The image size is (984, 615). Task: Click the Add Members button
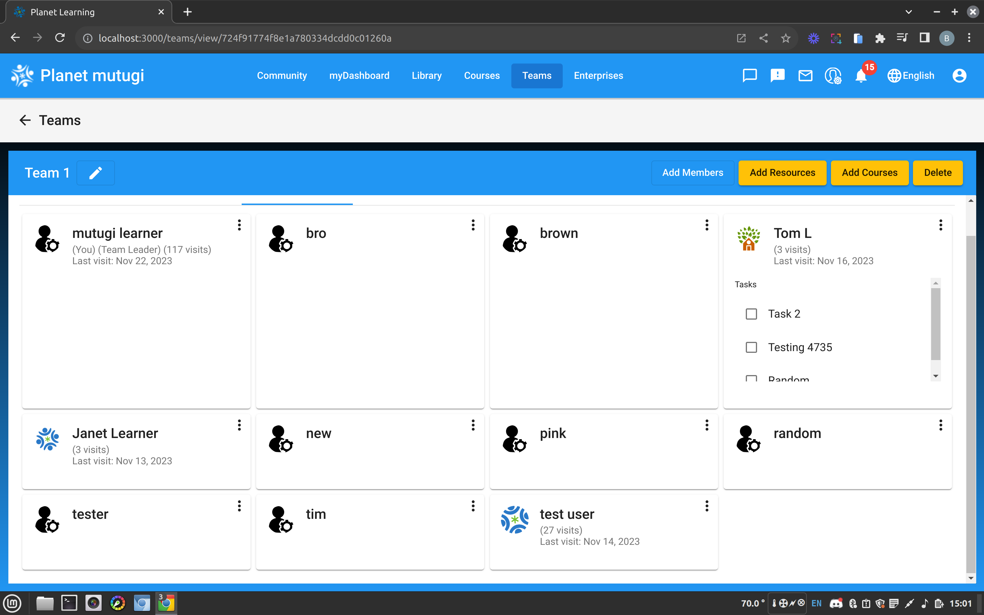click(x=693, y=172)
